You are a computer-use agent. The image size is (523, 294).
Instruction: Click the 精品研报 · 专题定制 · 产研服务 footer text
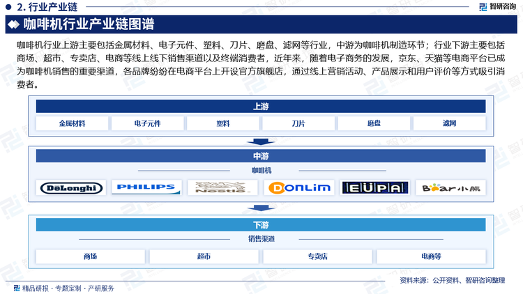[68, 288]
